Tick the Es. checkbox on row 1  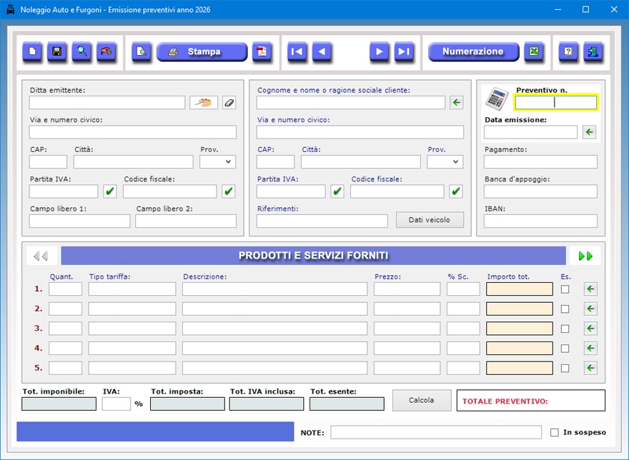(x=565, y=289)
